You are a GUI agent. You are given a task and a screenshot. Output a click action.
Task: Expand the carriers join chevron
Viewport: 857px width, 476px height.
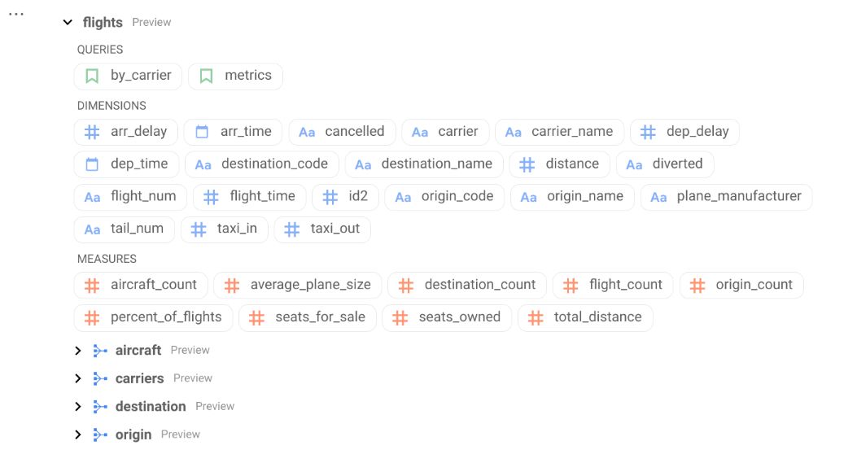78,378
